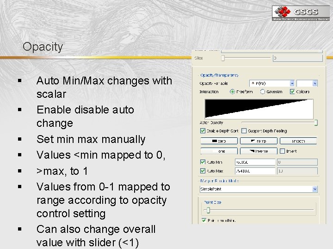Select the Gaussian interaction radio button
This screenshot has width=333, height=249.
pyautogui.click(x=263, y=91)
